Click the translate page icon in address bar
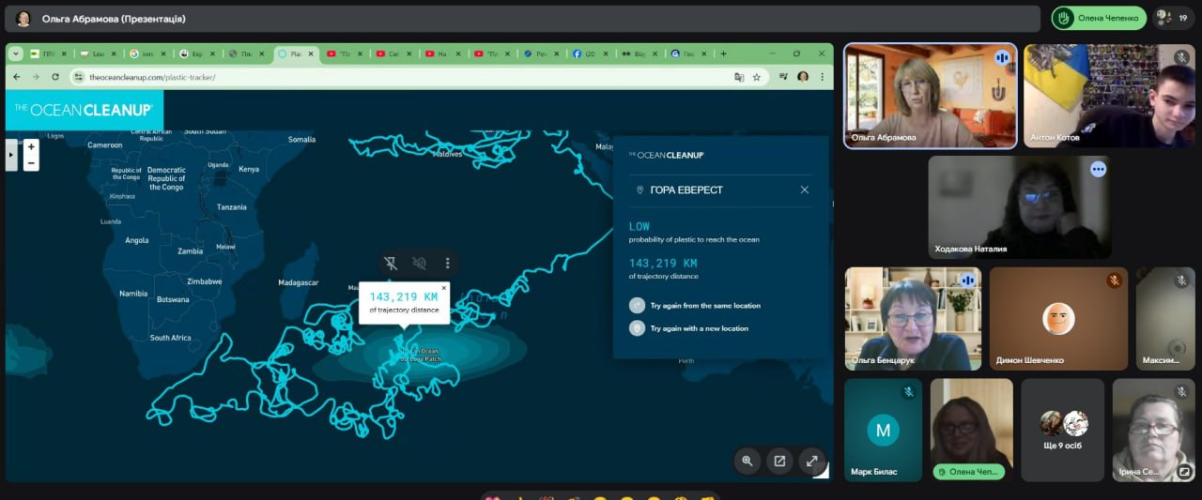 click(x=739, y=77)
